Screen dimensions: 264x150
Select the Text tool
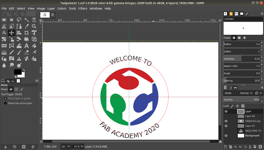(27, 46)
